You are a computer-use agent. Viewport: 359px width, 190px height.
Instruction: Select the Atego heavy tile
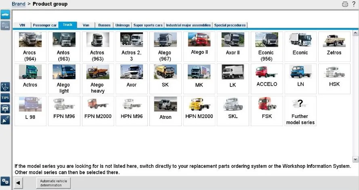point(98,79)
